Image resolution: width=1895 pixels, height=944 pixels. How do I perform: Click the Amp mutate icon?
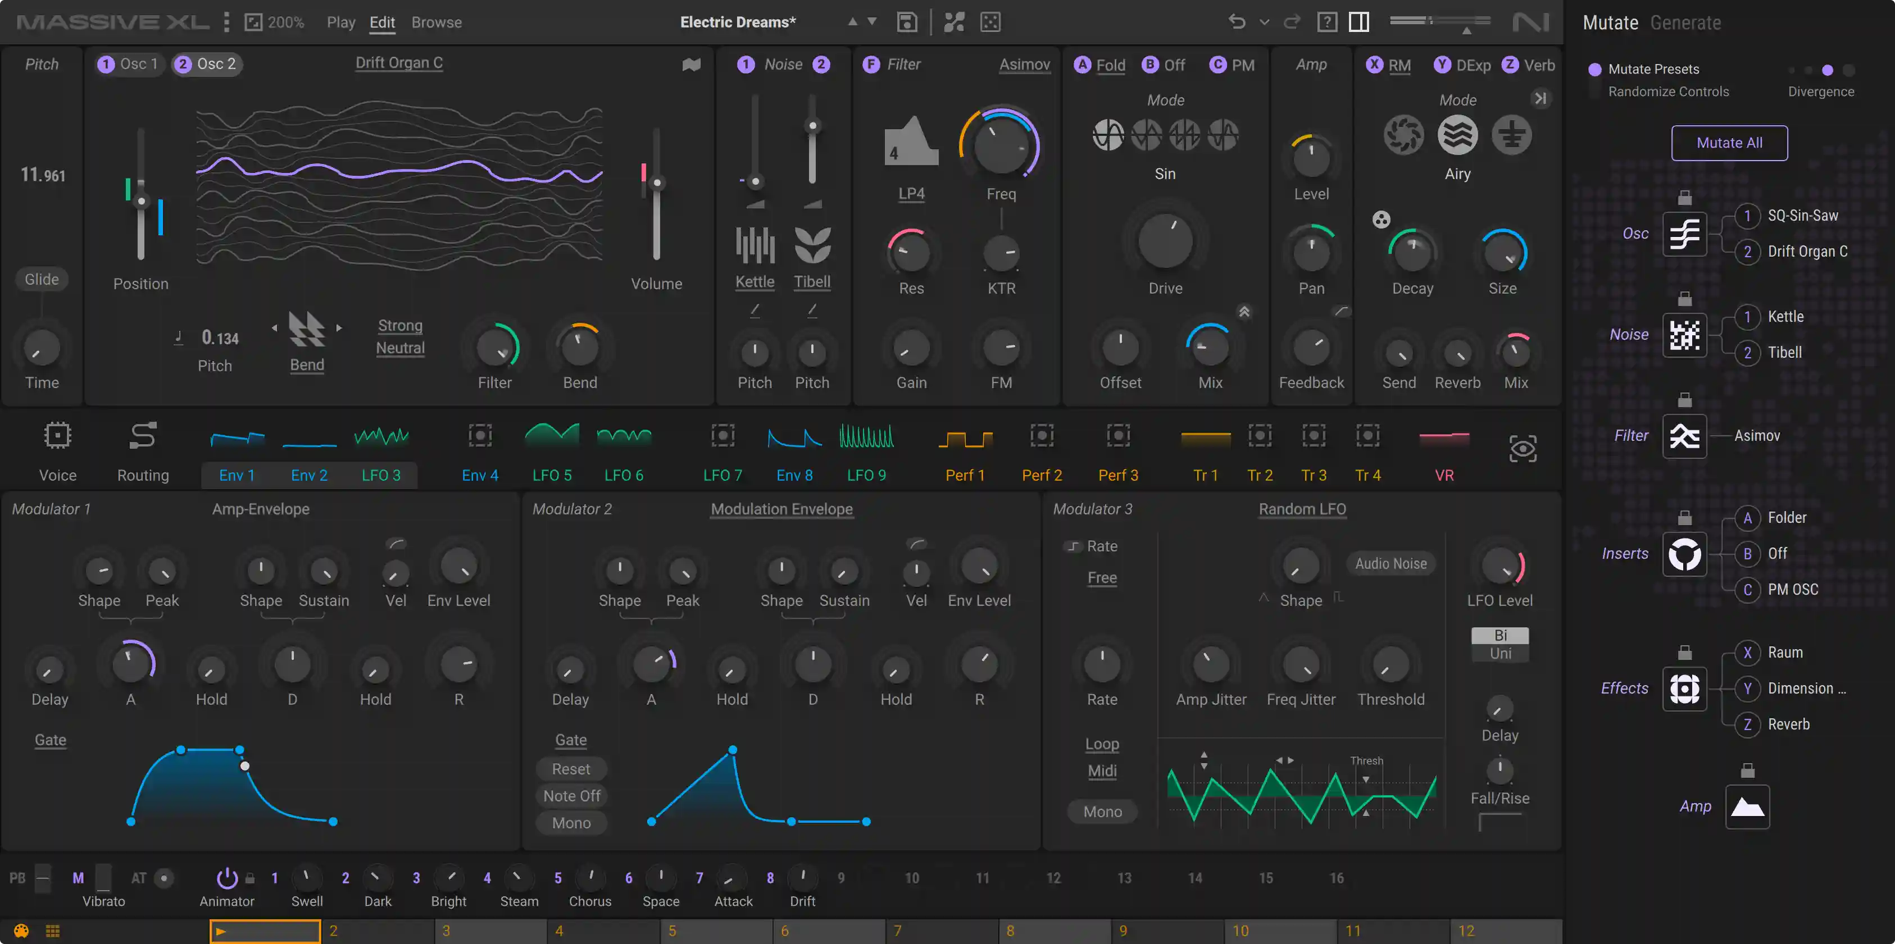coord(1747,806)
